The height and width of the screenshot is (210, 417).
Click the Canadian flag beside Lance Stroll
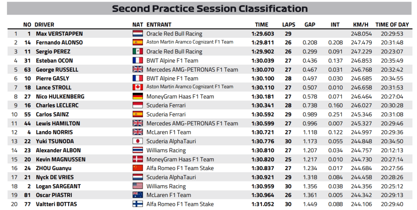click(x=138, y=87)
